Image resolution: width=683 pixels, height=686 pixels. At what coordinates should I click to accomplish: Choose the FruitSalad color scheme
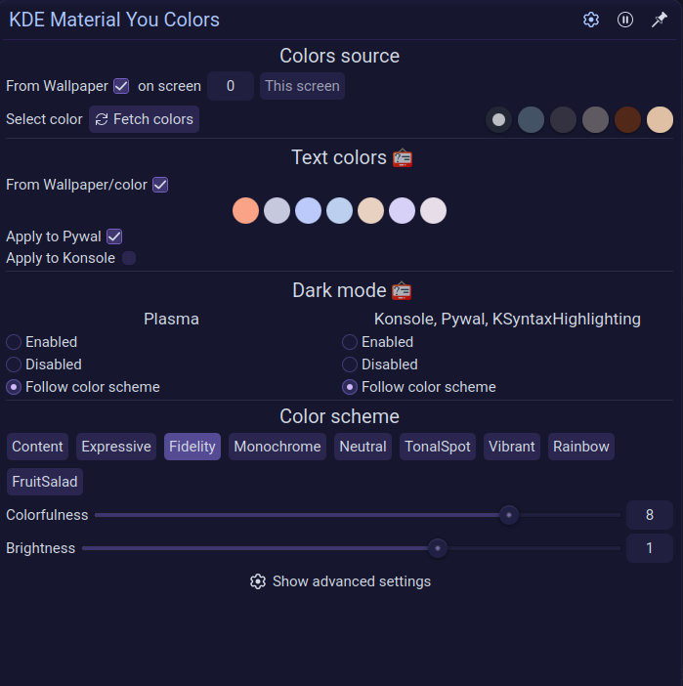coord(45,482)
